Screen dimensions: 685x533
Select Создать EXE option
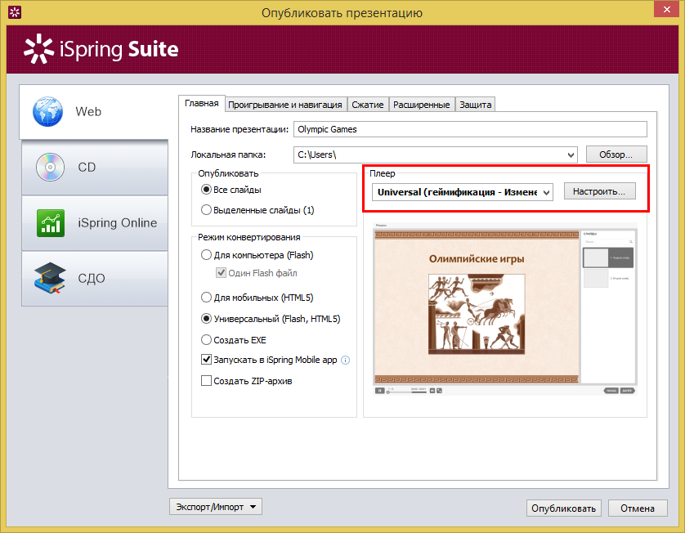206,339
